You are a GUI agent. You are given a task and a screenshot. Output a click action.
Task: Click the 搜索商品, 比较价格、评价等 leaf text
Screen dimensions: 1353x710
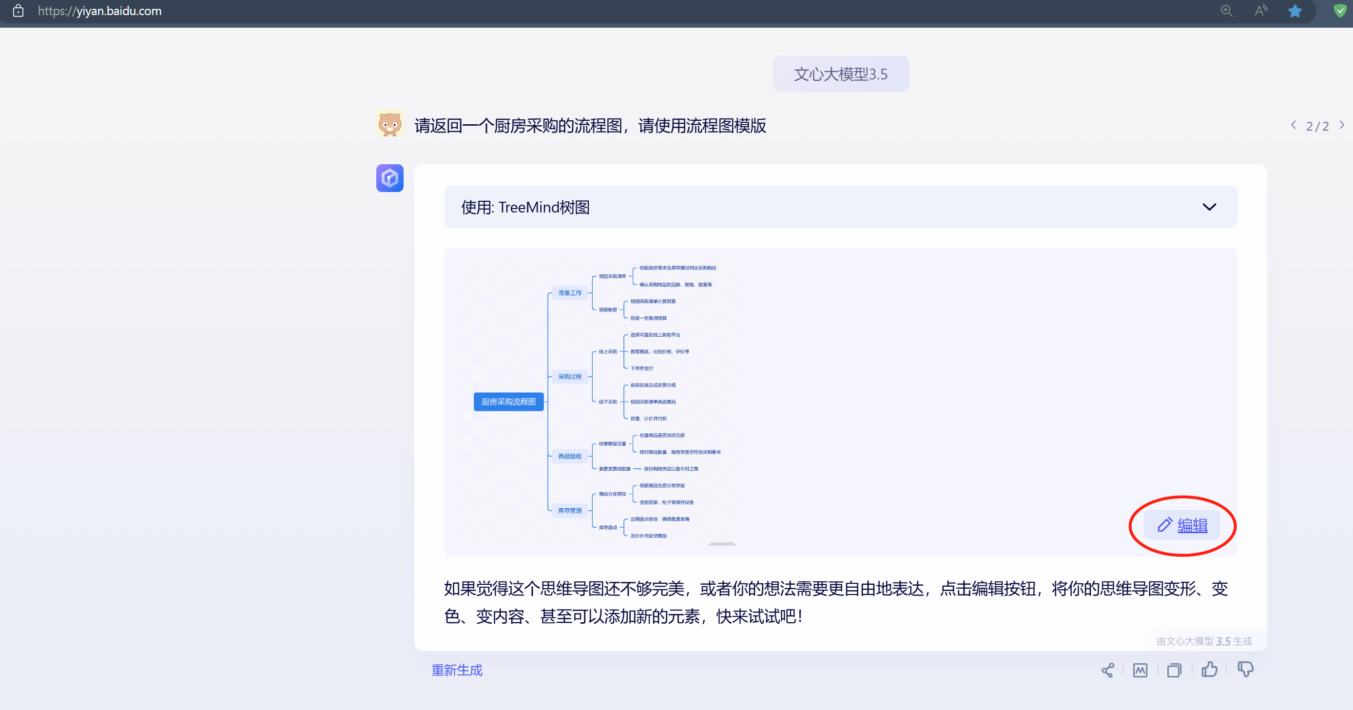coord(660,352)
